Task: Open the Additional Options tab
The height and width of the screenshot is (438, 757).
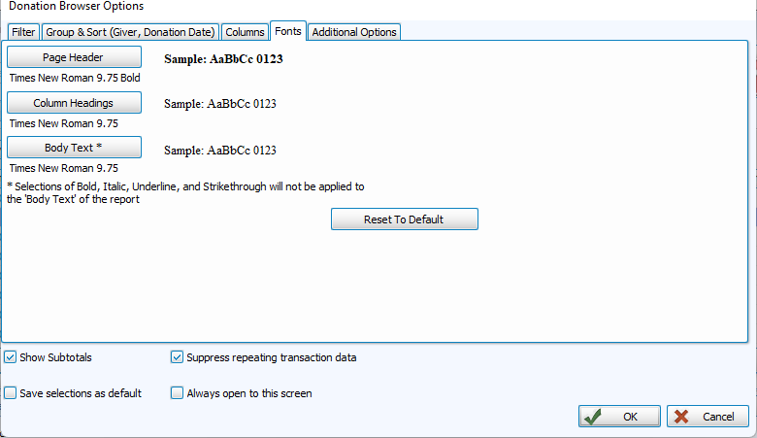Action: [x=354, y=32]
